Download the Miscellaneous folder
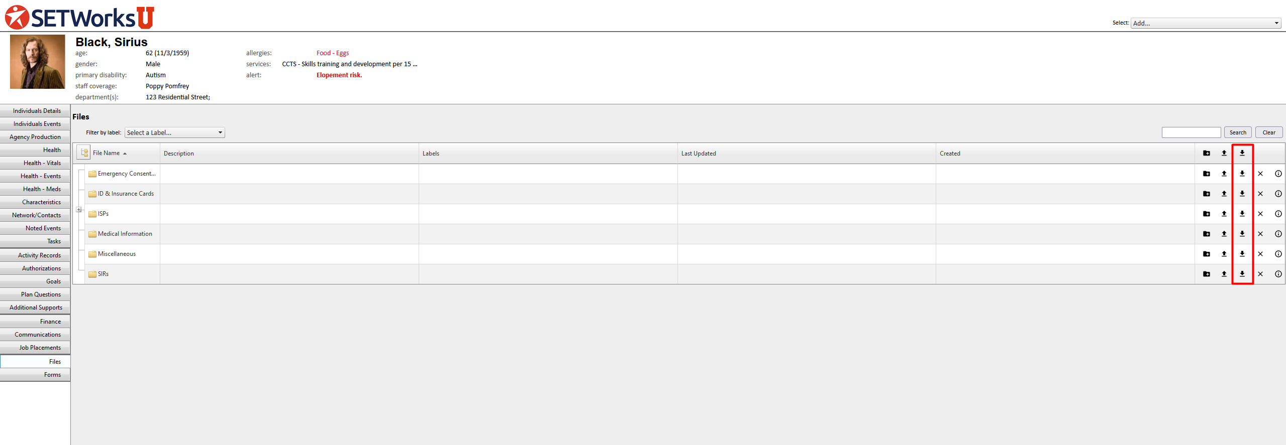 (x=1242, y=254)
